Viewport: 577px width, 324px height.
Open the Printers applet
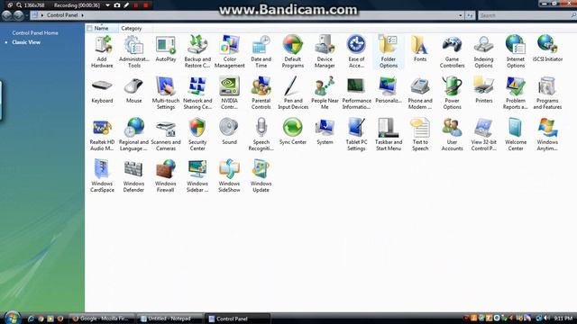click(x=483, y=91)
